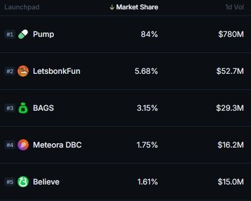Select the 84% market share value
Viewport: 251px width, 201px height.
coord(149,34)
